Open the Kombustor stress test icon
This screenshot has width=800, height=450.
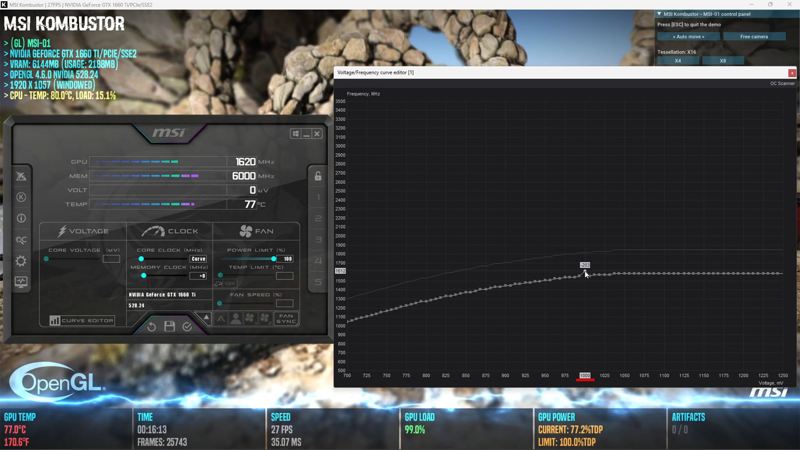(x=21, y=197)
